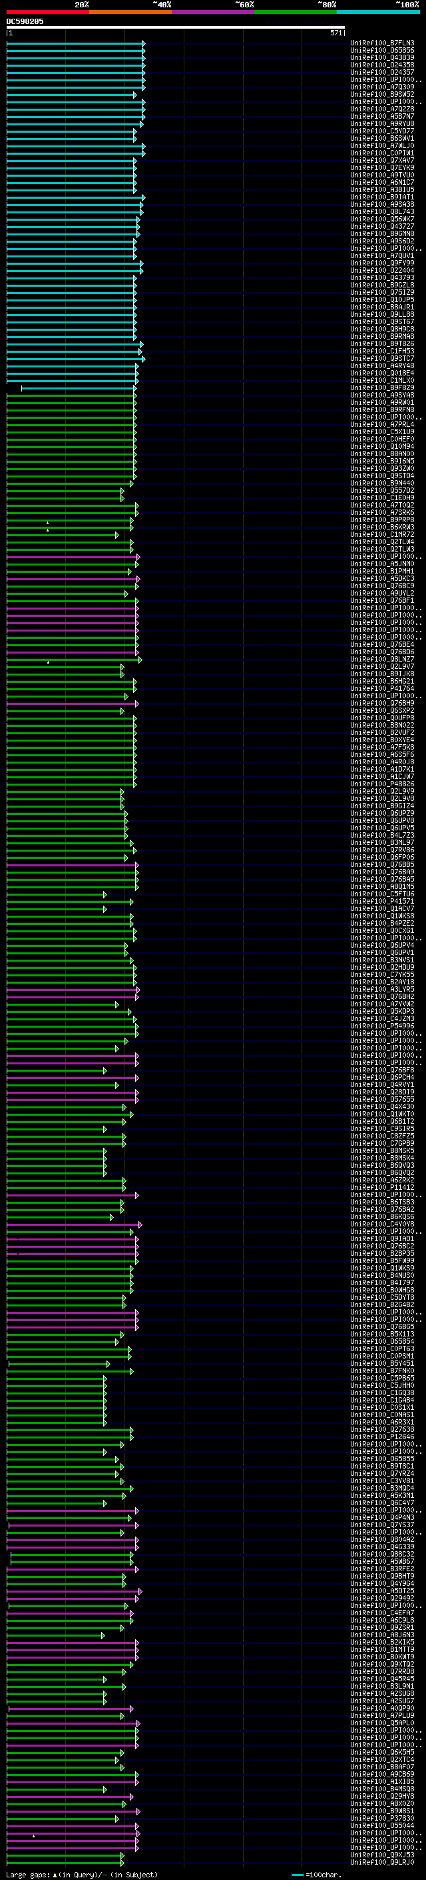Select the UniRef100_O55044 label
This screenshot has width=426, height=1880.
tap(382, 1825)
